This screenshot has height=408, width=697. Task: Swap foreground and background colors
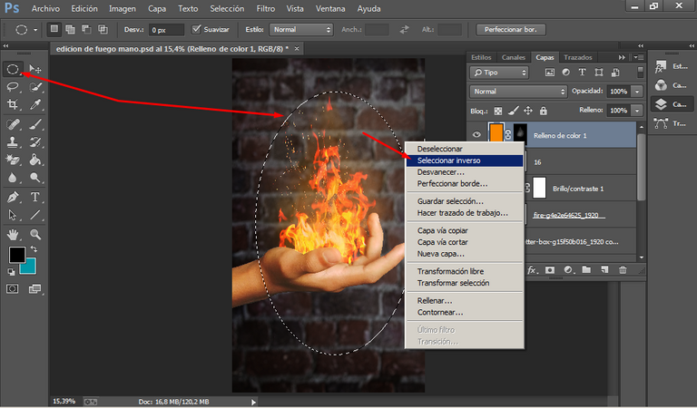34,249
